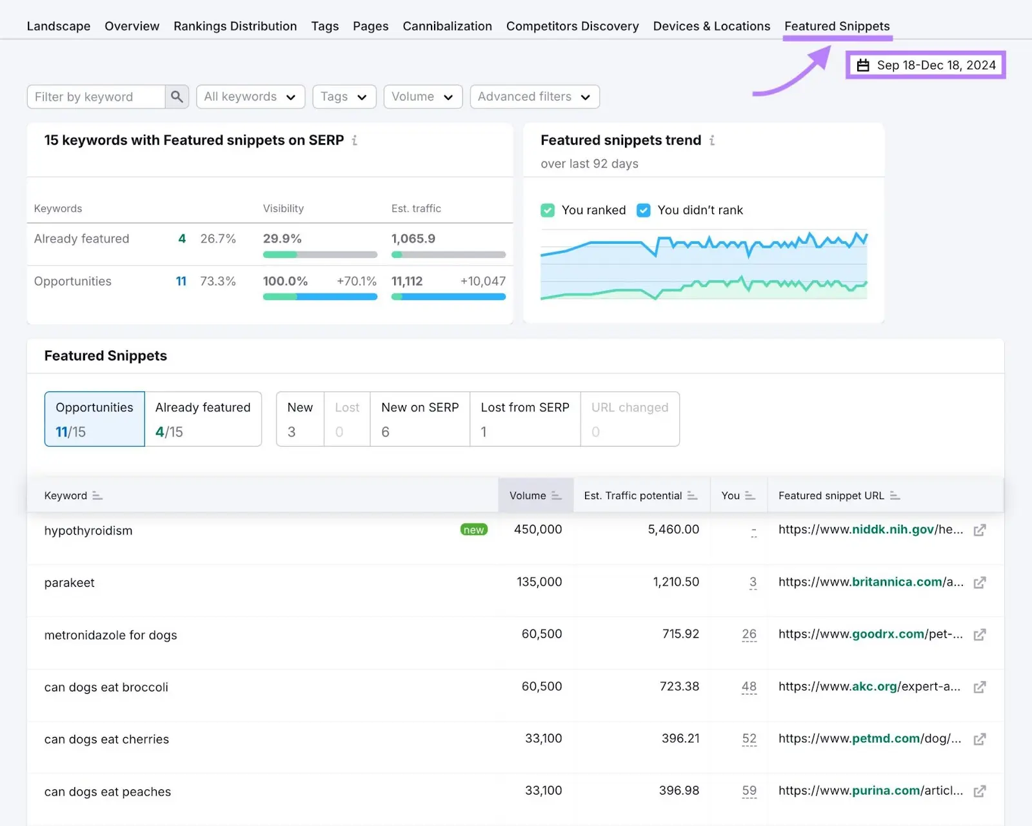Screen dimensions: 1032x826
Task: Click the "Filter by keyword" input field
Action: 95,97
